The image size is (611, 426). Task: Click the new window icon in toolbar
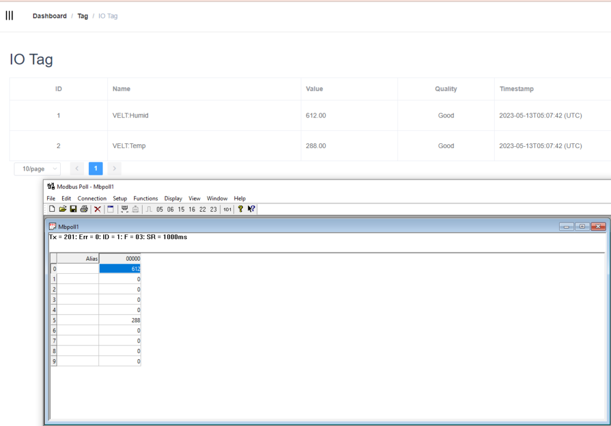[x=110, y=209]
